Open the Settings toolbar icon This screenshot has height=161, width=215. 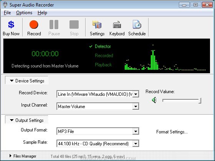coord(97,25)
